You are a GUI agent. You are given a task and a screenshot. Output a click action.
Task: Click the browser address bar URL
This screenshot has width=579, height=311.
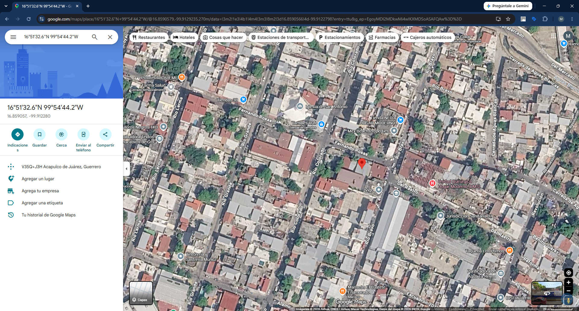point(254,19)
